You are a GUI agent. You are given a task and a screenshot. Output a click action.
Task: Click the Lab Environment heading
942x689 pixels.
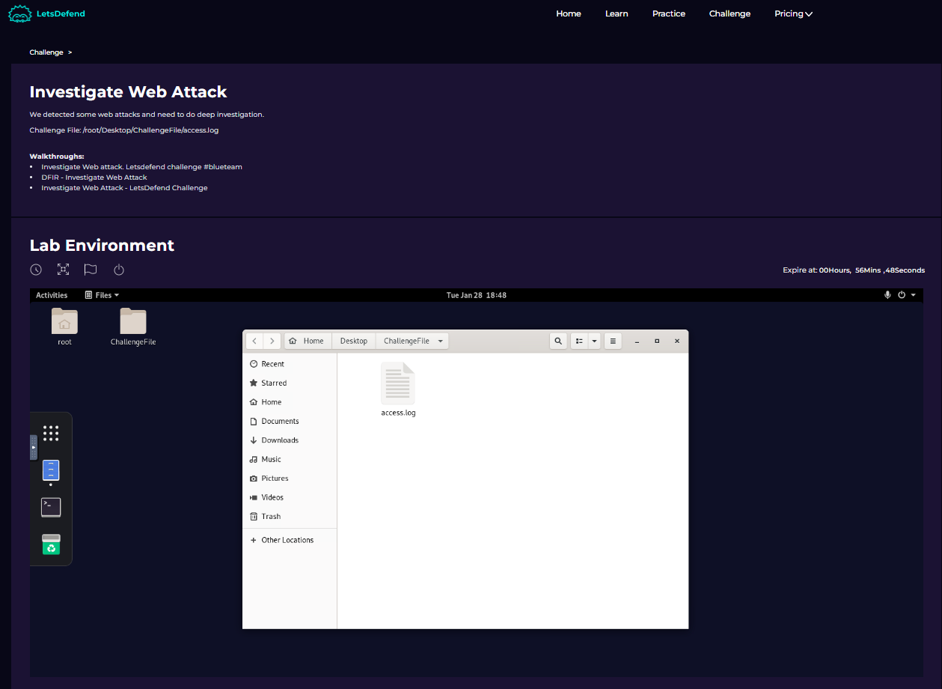click(x=102, y=246)
